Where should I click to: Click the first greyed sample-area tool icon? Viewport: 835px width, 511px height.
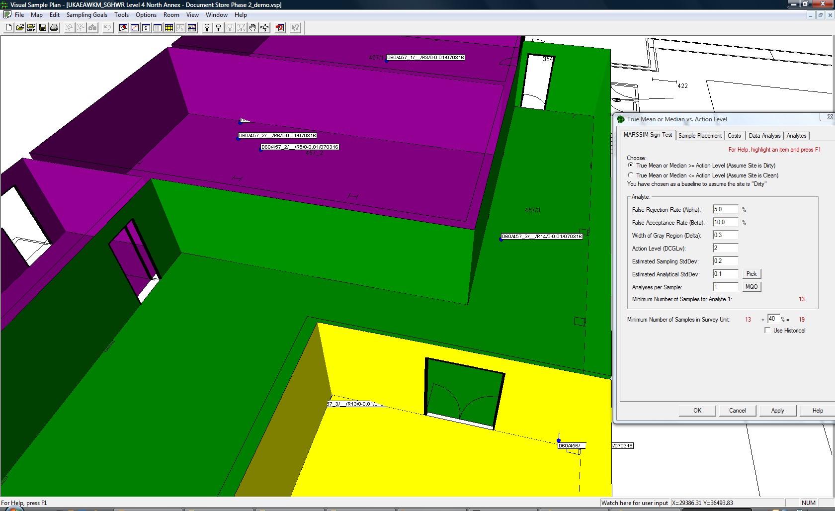(x=69, y=28)
